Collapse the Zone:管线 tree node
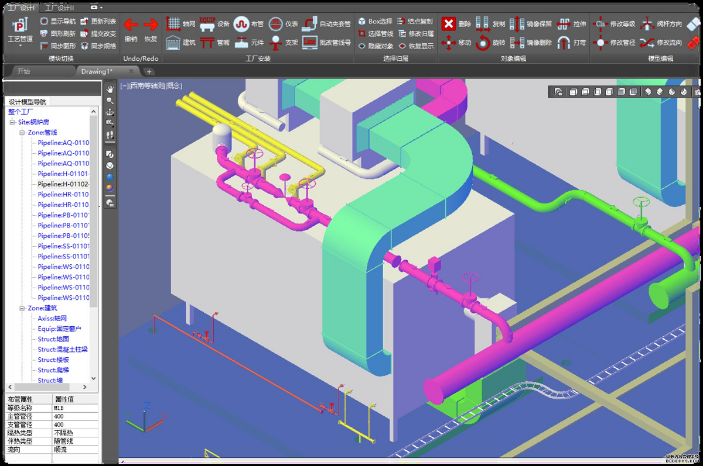 click(22, 133)
